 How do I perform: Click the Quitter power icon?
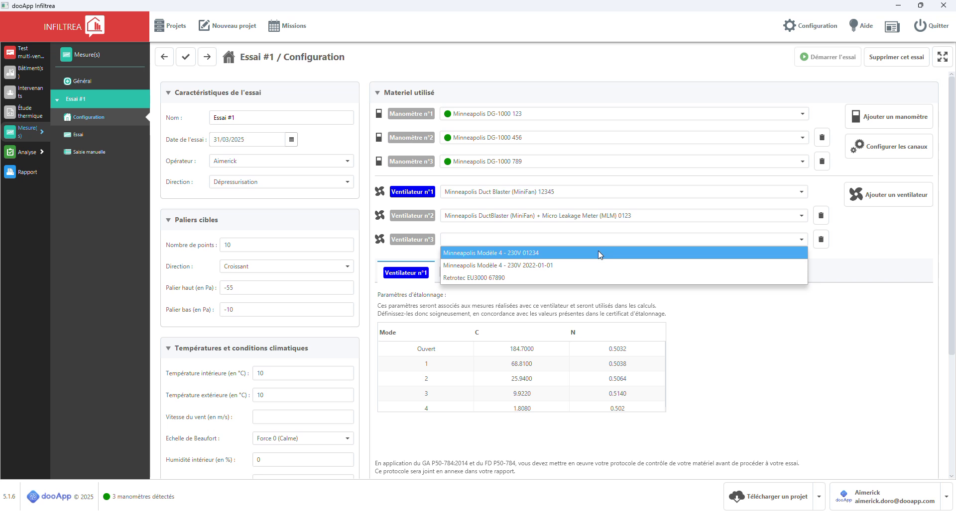[920, 25]
